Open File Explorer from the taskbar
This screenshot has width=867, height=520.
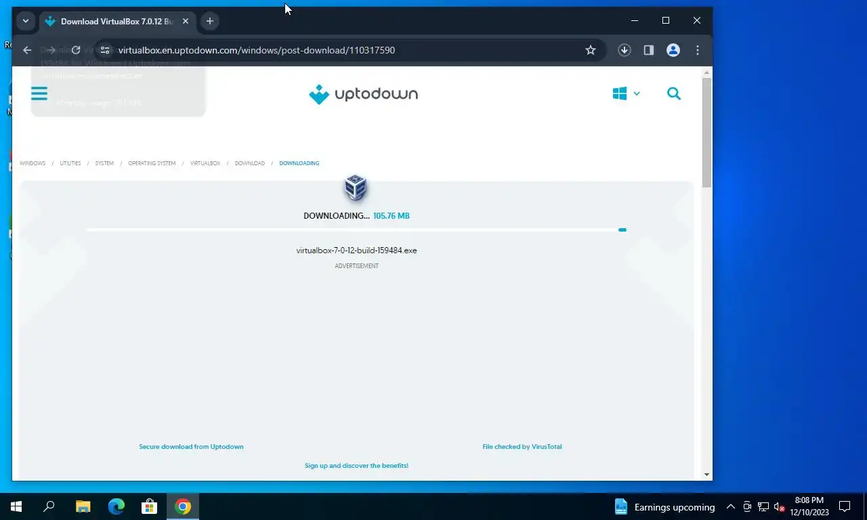point(83,506)
